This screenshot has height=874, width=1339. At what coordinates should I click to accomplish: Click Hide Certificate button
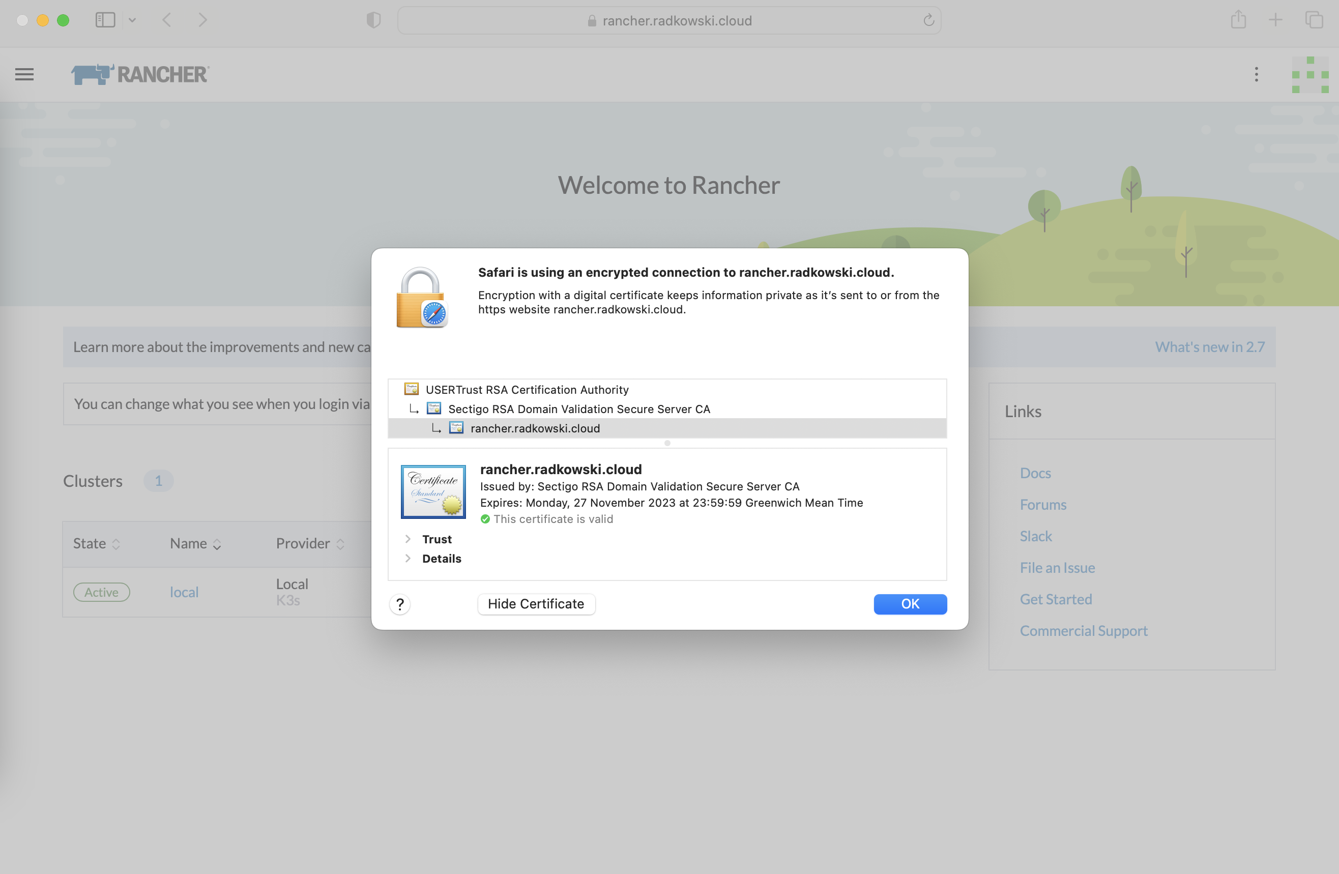[536, 604]
